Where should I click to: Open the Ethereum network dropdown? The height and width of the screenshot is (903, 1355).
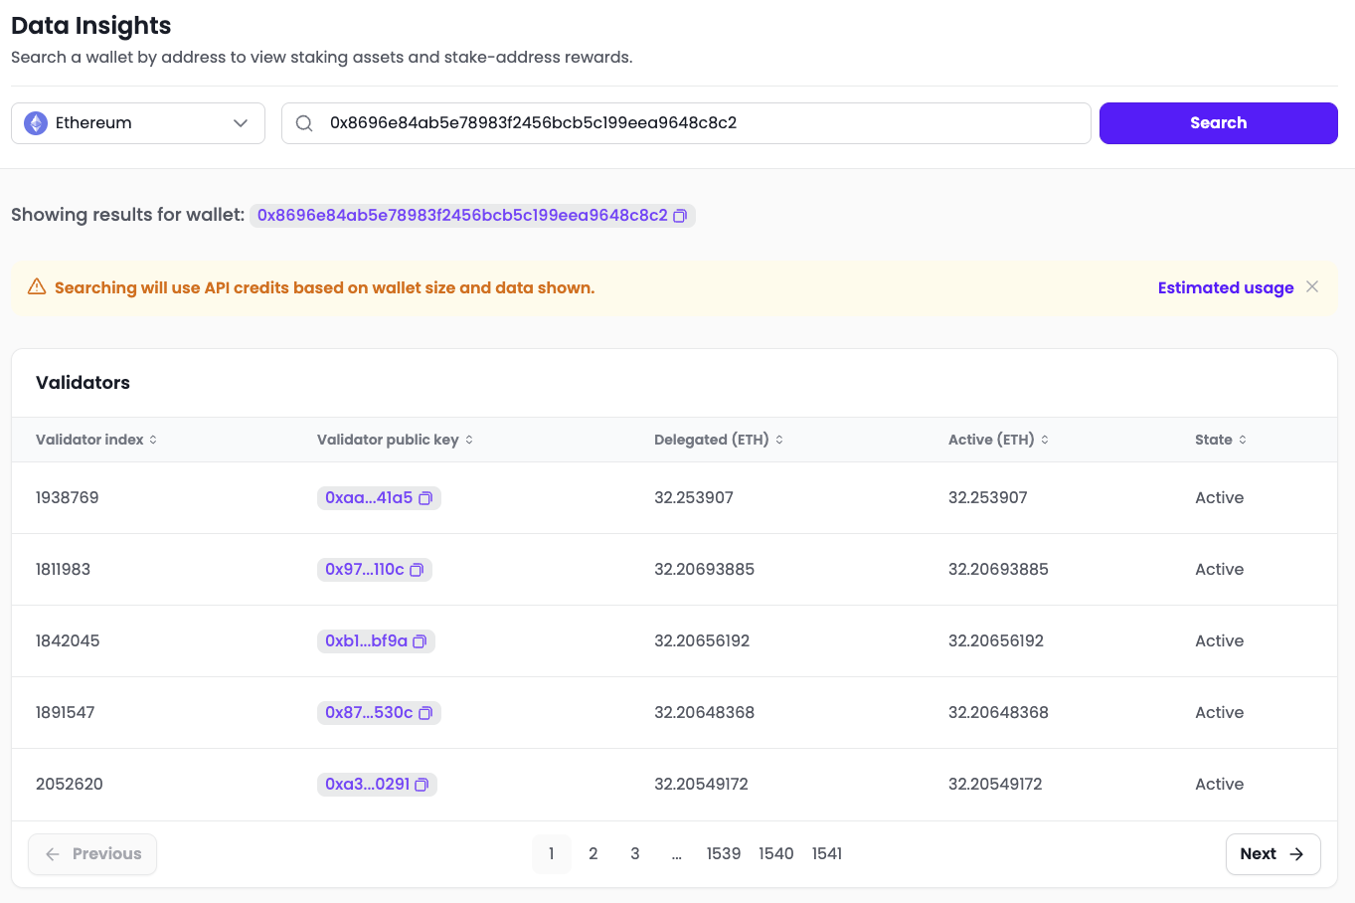[138, 123]
